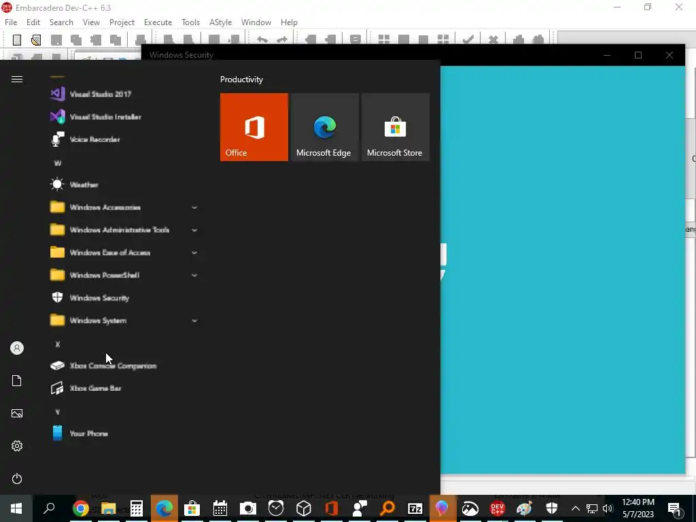Click the Windows Security shield in taskbar
Viewport: 696px width, 522px height.
pos(552,508)
